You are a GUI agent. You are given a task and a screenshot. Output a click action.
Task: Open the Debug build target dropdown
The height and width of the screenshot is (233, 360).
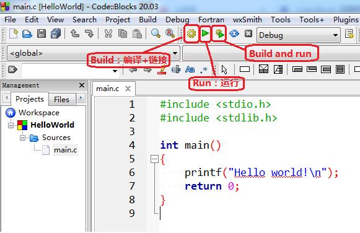[335, 35]
